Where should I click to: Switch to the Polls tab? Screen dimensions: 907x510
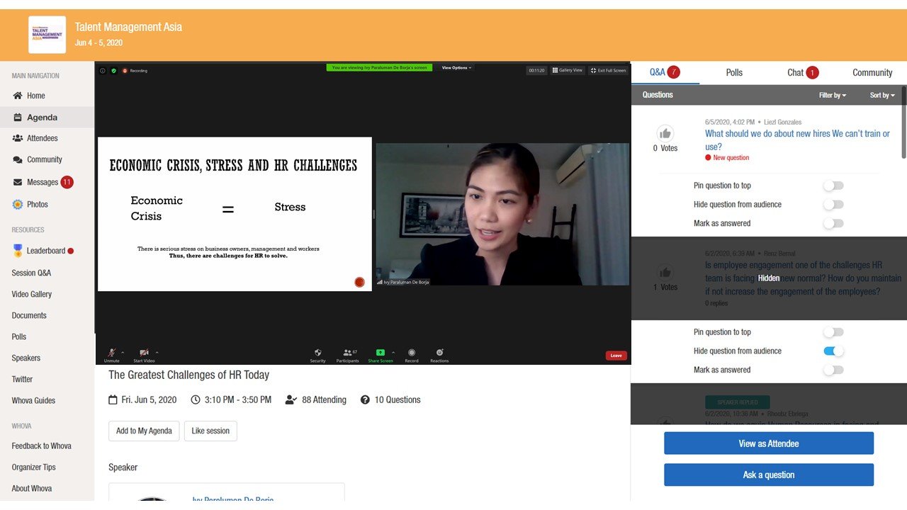pyautogui.click(x=734, y=72)
